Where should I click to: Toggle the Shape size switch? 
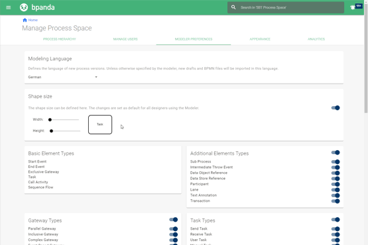click(336, 108)
